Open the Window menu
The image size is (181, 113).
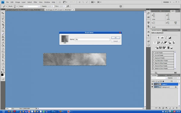pos(47,2)
